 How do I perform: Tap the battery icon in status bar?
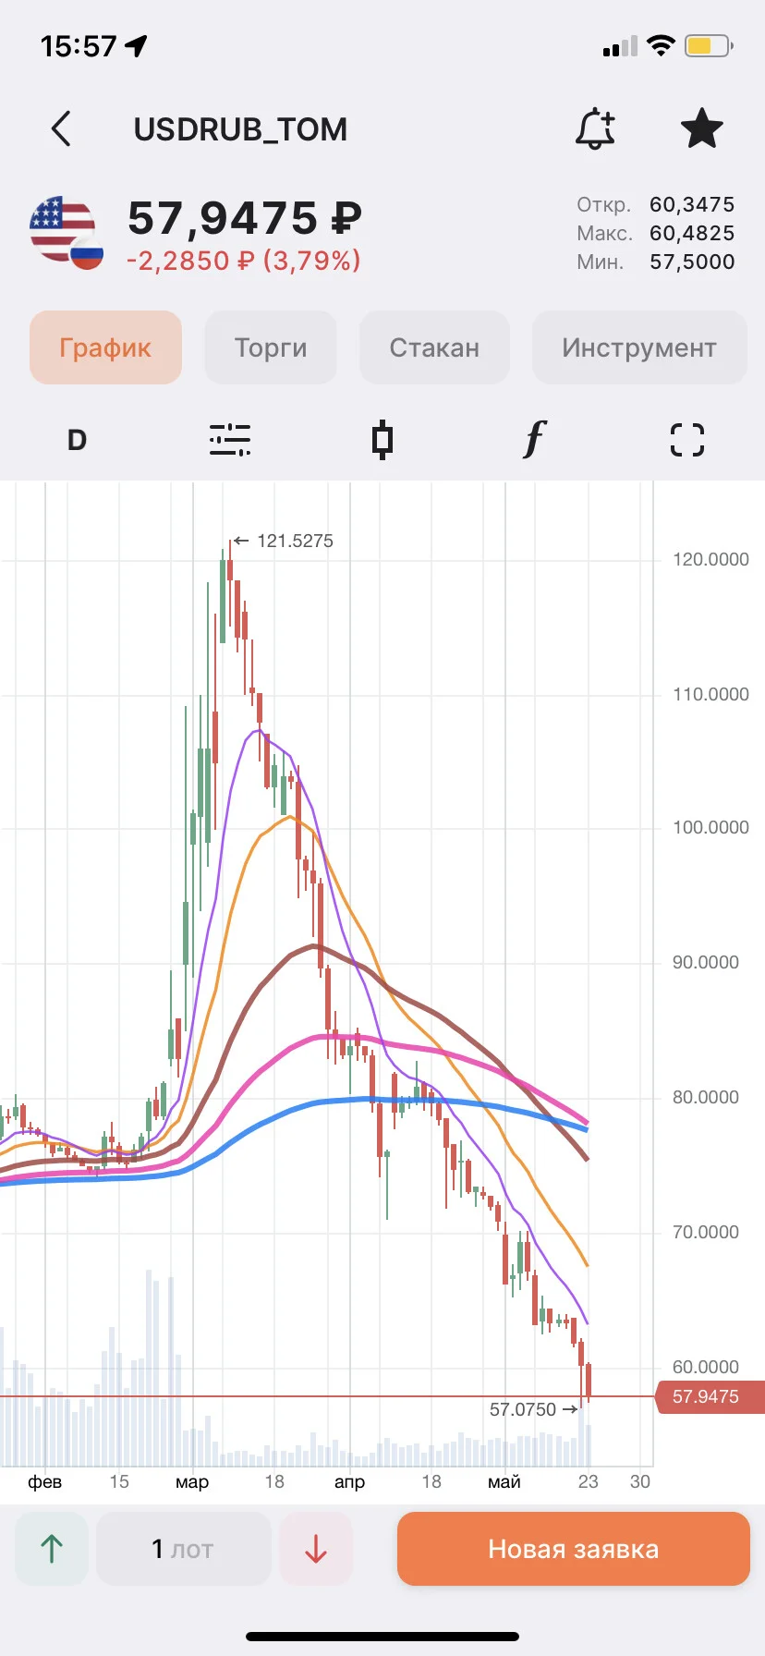[x=709, y=45]
